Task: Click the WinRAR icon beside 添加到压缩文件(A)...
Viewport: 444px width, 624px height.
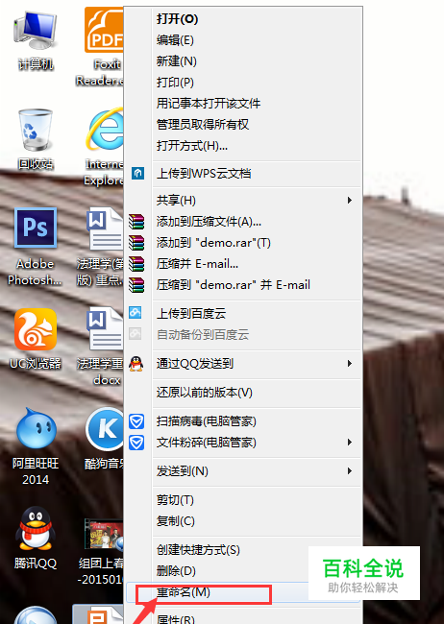Action: coord(136,221)
